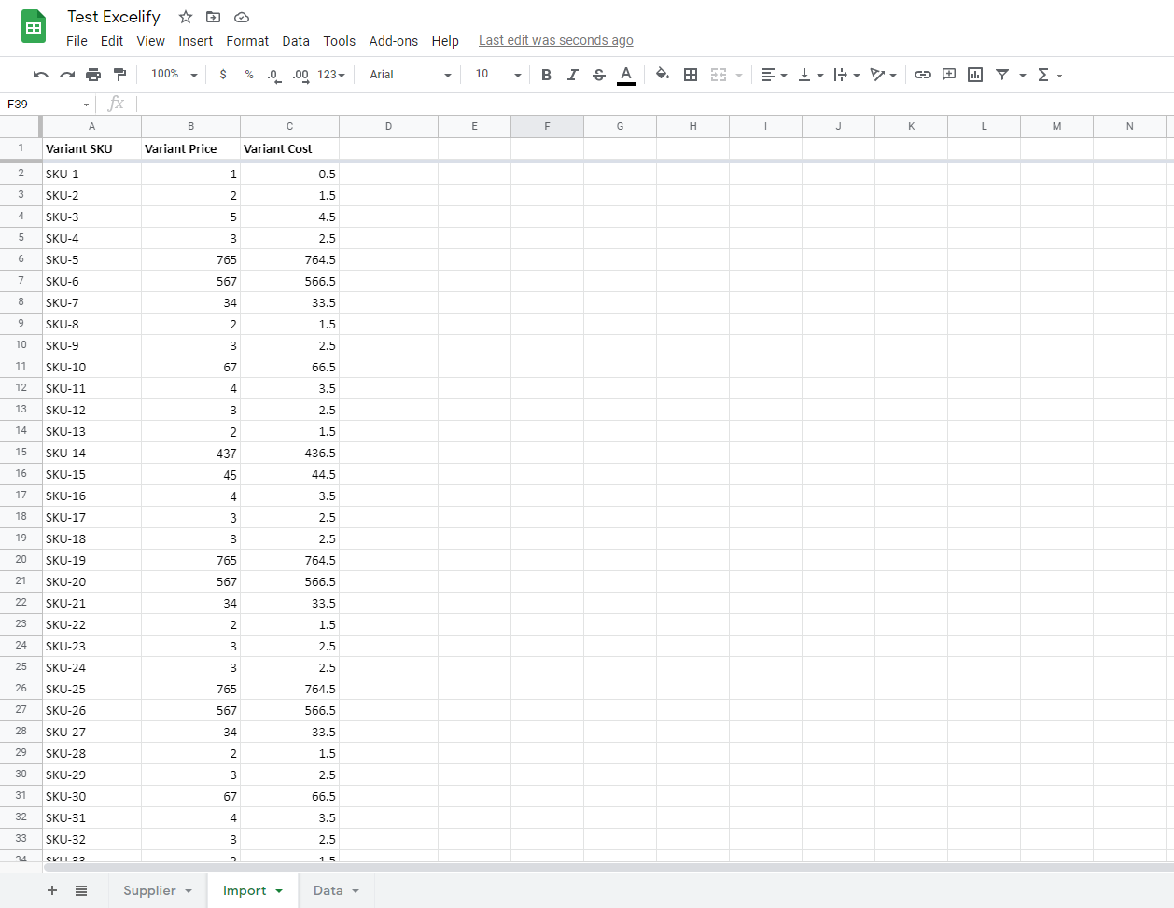1174x908 pixels.
Task: Click the insert link icon
Action: 922,75
